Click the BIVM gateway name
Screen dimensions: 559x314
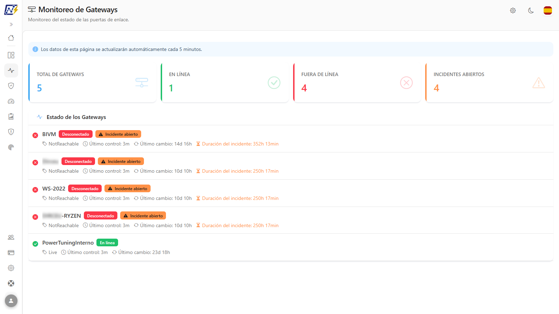(49, 134)
